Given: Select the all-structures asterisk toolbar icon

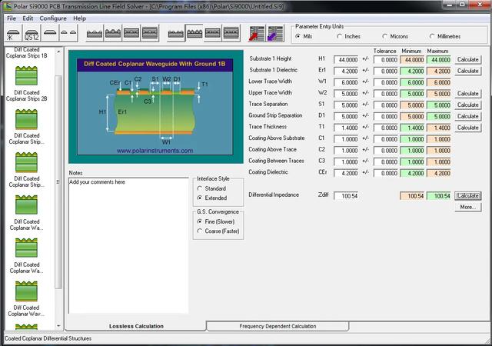Looking at the screenshot, I should click(13, 34).
